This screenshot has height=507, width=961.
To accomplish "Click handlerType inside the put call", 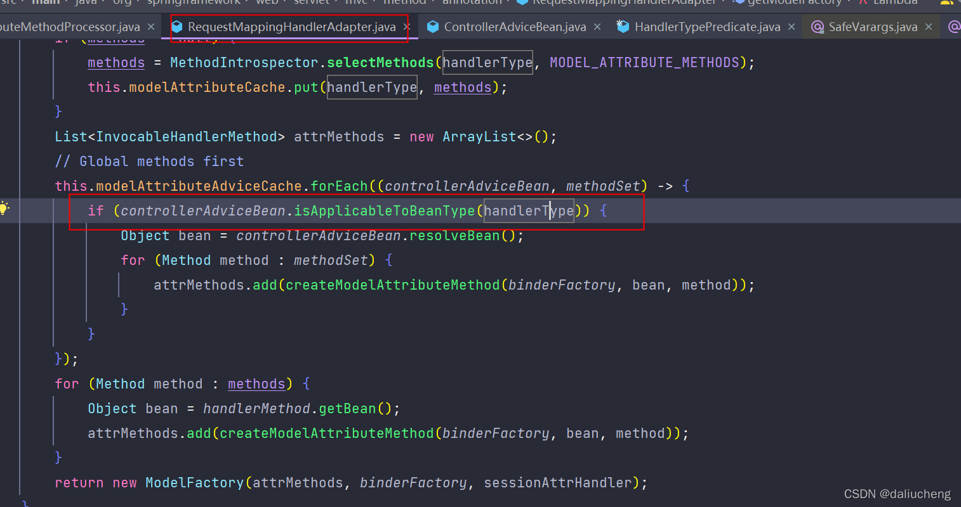I will coord(372,87).
